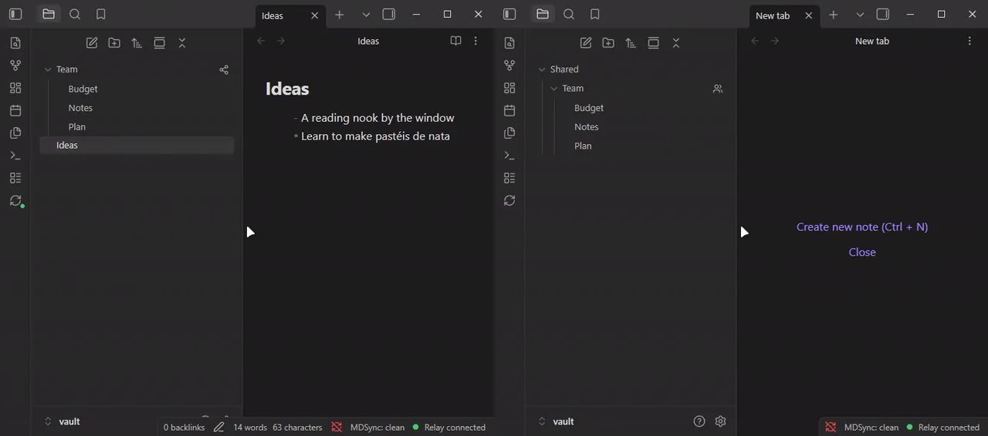
Task: Collapse all folders in Ideas window explorer
Action: [x=182, y=43]
